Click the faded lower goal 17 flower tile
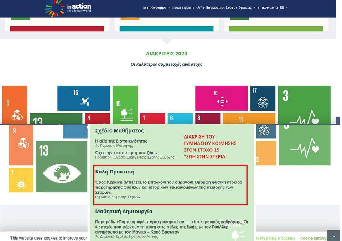 click(x=266, y=132)
